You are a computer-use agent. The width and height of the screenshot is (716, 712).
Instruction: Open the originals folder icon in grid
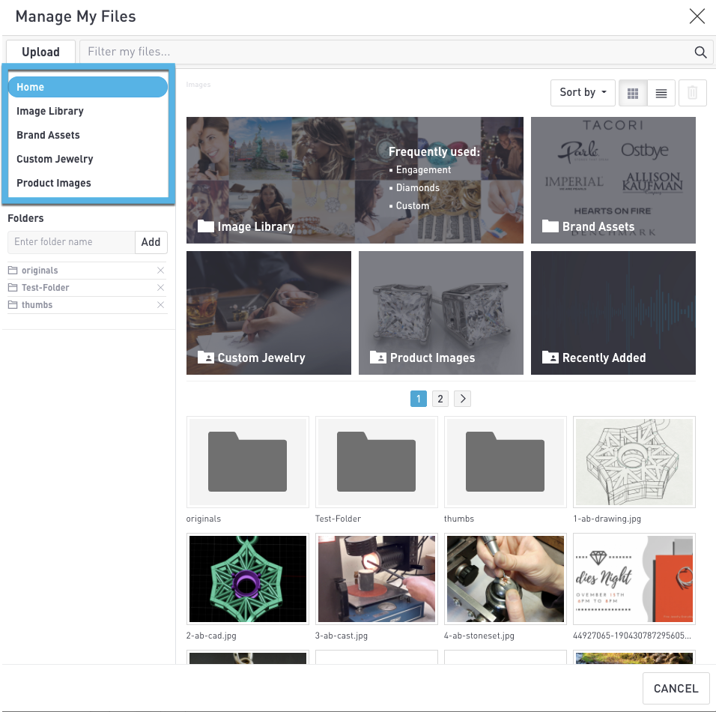coord(247,462)
